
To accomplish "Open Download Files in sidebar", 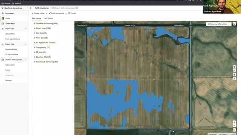I will point(11,49).
